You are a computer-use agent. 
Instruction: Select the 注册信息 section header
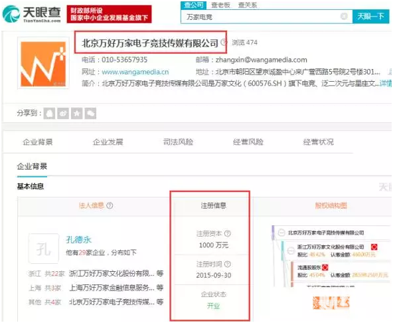click(213, 205)
